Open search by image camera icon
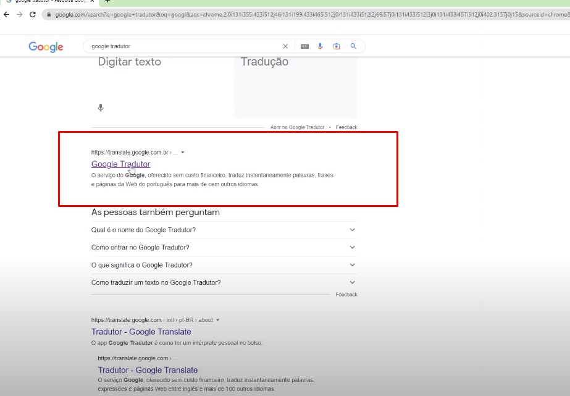 click(x=336, y=46)
